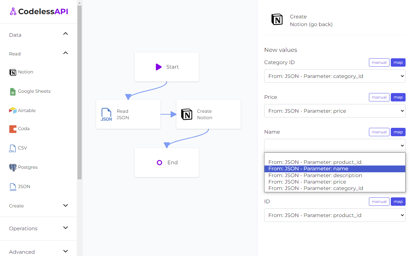Choose price parameter option in Name list
This screenshot has height=256, width=412.
[x=335, y=182]
